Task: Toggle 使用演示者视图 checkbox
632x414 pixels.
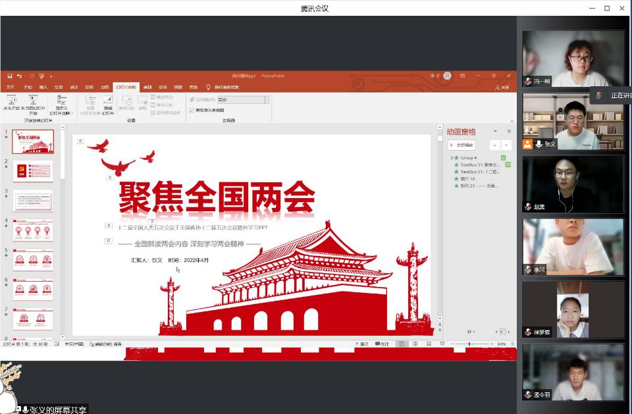Action: [x=192, y=110]
